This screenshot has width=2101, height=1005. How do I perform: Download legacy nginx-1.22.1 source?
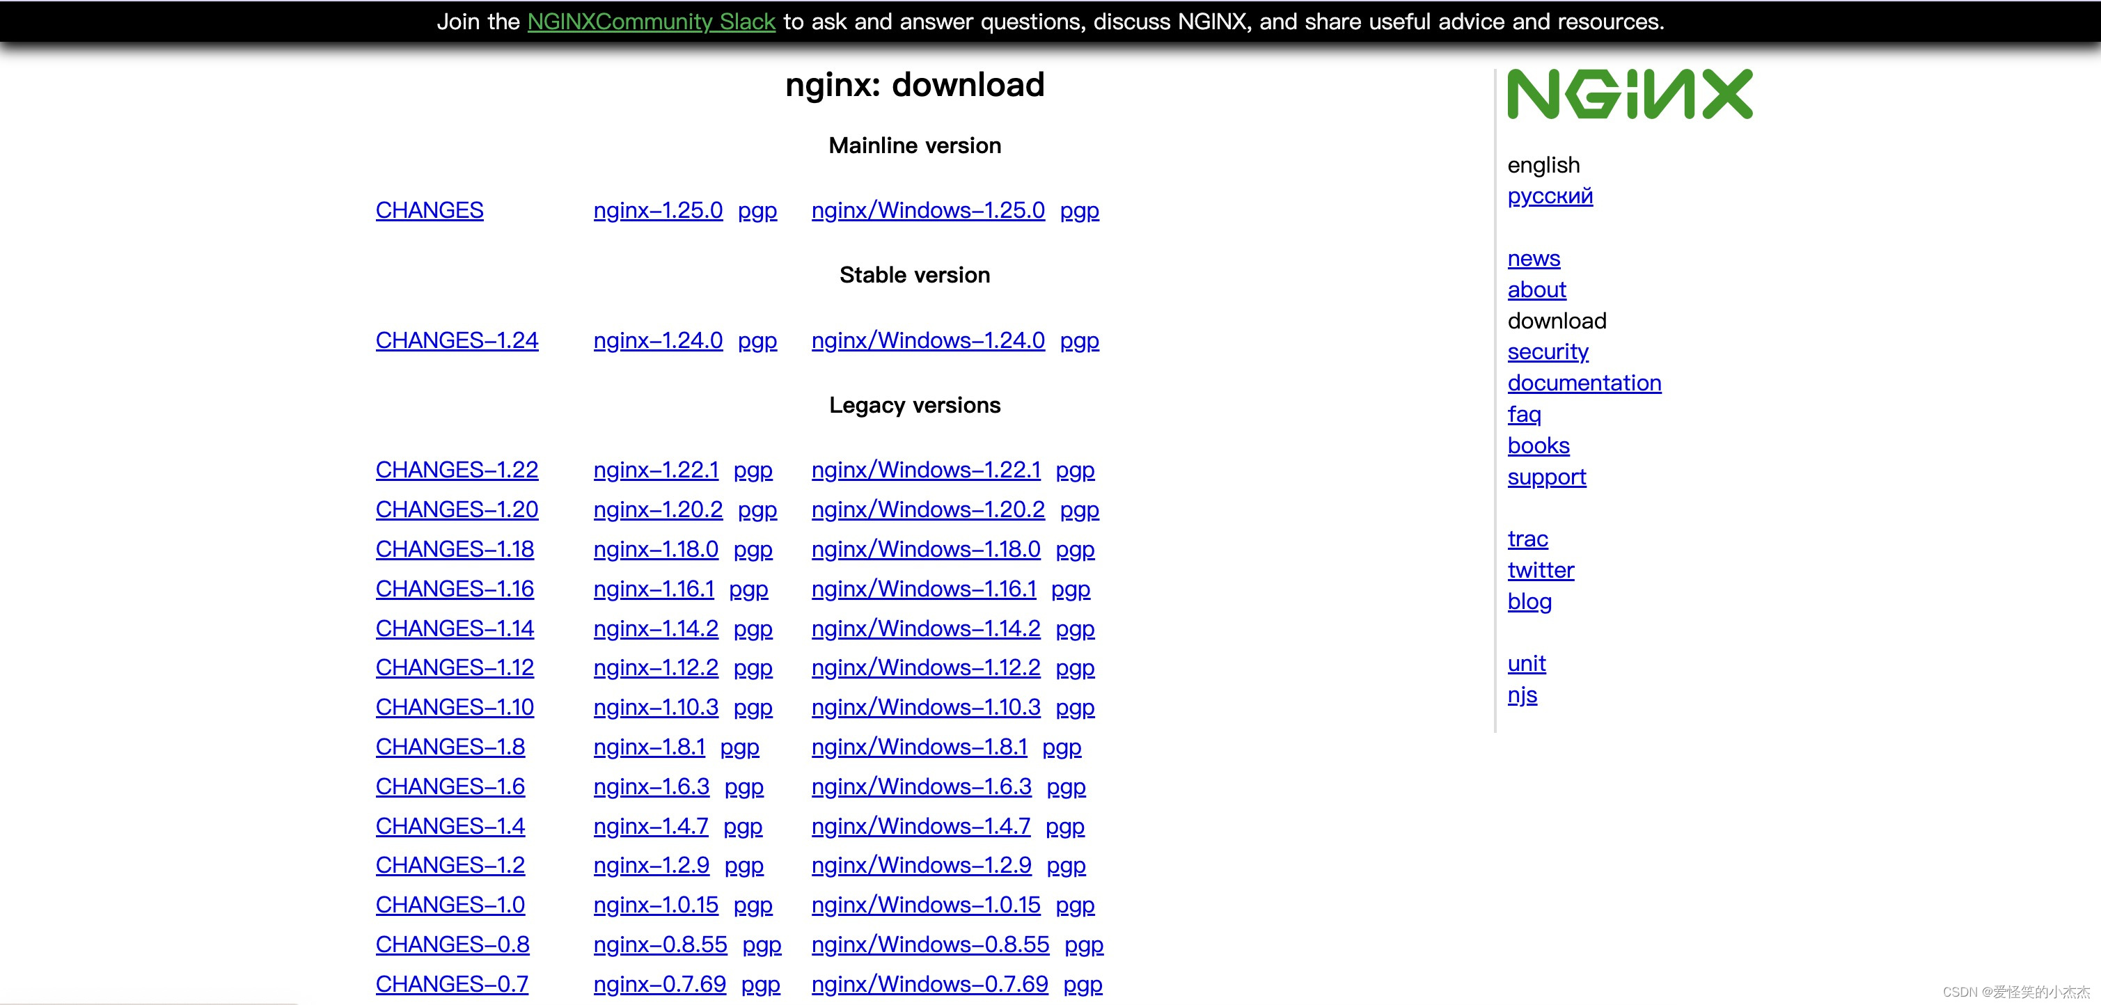pos(656,470)
